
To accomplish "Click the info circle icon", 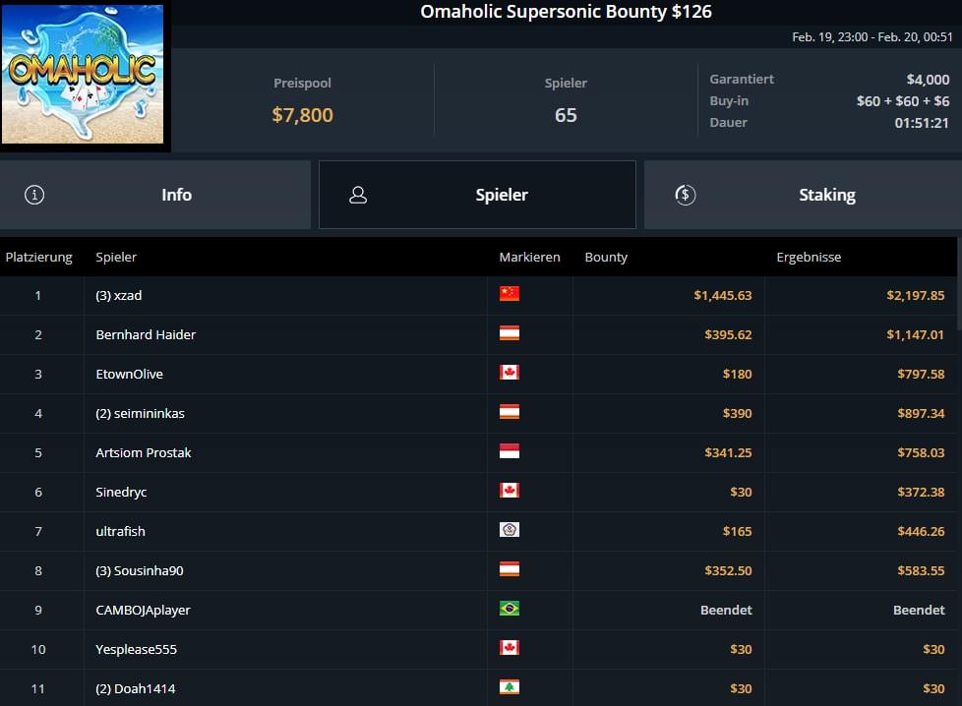I will [34, 195].
